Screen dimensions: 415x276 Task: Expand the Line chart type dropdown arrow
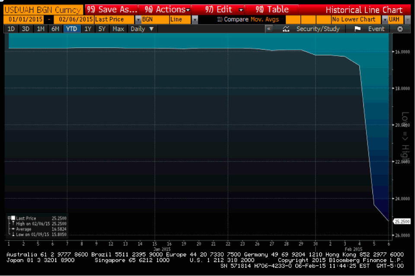195,19
